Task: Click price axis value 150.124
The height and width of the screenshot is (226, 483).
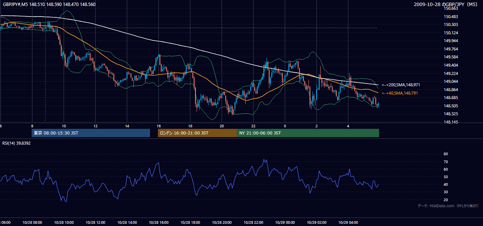Action: pos(451,33)
